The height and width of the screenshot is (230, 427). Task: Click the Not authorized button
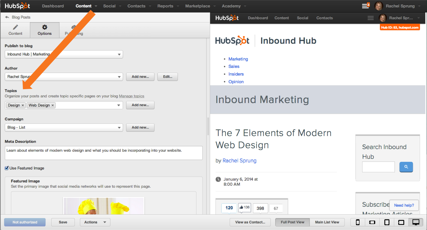[x=25, y=222]
